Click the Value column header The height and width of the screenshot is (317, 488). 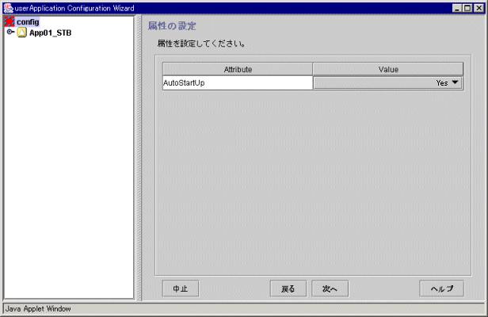(x=388, y=69)
